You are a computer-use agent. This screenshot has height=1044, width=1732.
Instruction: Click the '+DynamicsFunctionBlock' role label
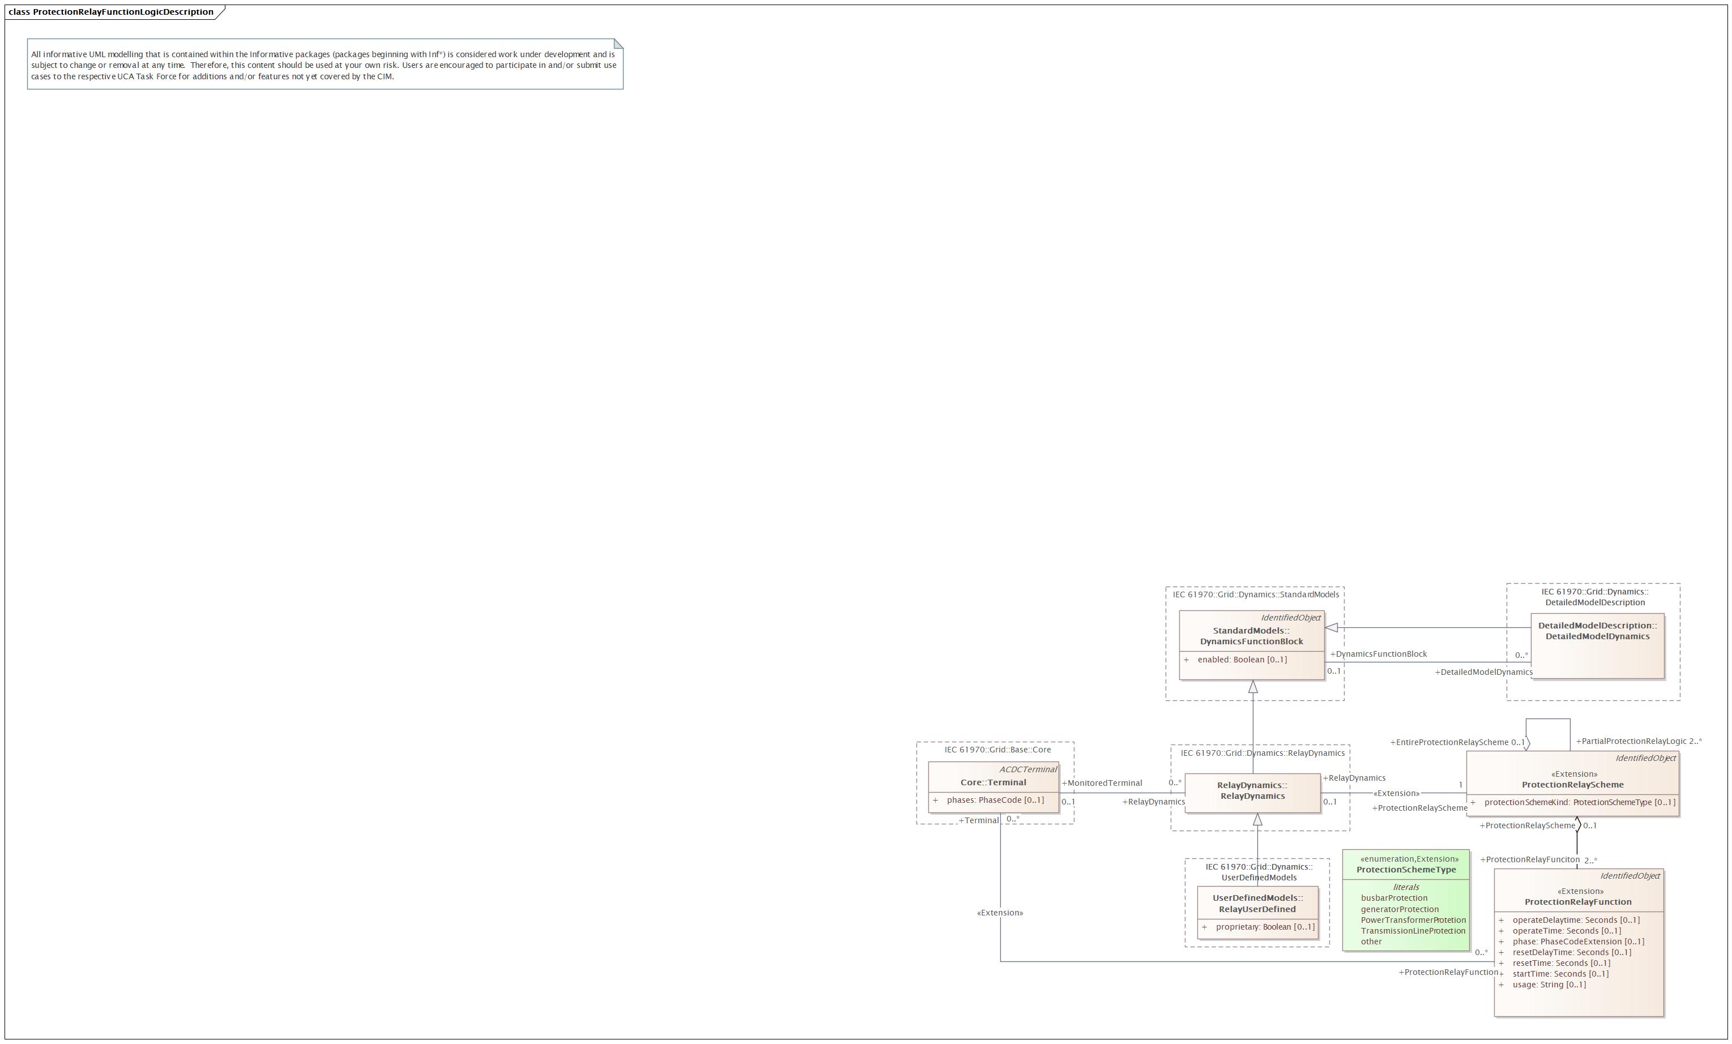point(1379,654)
